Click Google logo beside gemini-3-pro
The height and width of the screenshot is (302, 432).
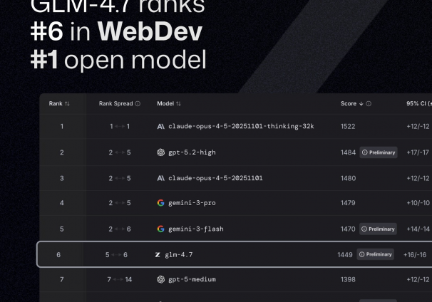click(160, 203)
